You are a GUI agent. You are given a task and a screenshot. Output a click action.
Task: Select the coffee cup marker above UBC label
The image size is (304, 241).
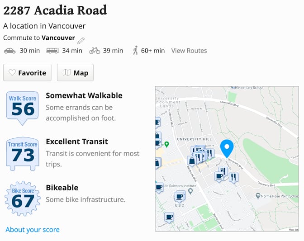[x=180, y=196]
